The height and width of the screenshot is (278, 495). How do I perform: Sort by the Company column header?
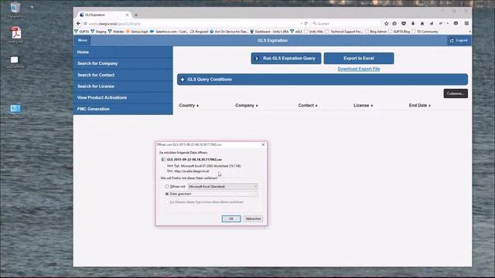247,105
